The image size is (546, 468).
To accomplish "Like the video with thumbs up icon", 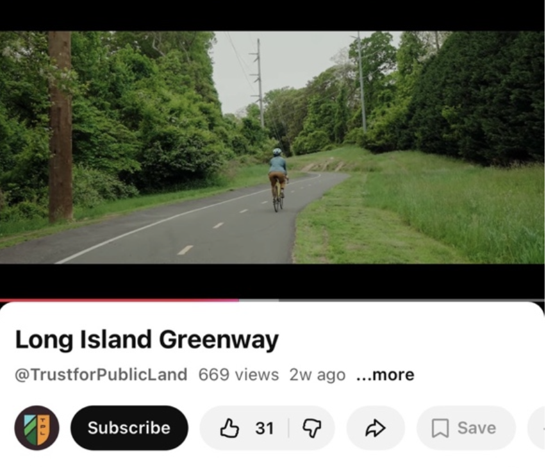I will tap(229, 428).
